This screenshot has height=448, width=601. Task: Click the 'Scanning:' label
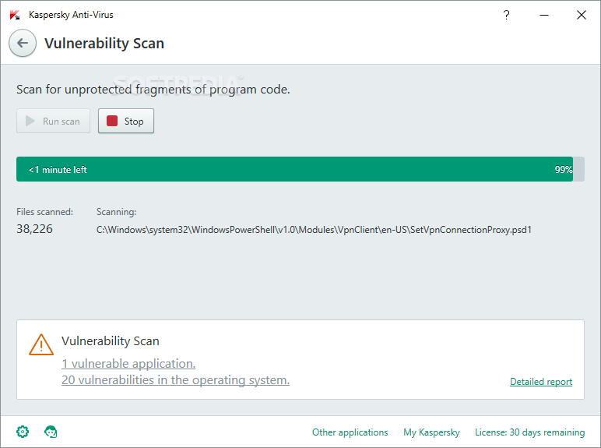[117, 212]
